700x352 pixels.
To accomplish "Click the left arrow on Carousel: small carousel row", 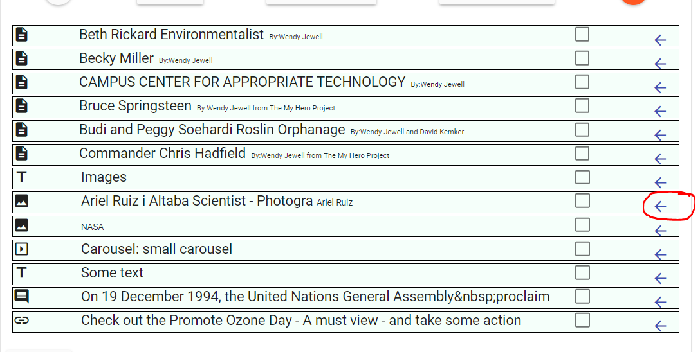I will tap(660, 254).
